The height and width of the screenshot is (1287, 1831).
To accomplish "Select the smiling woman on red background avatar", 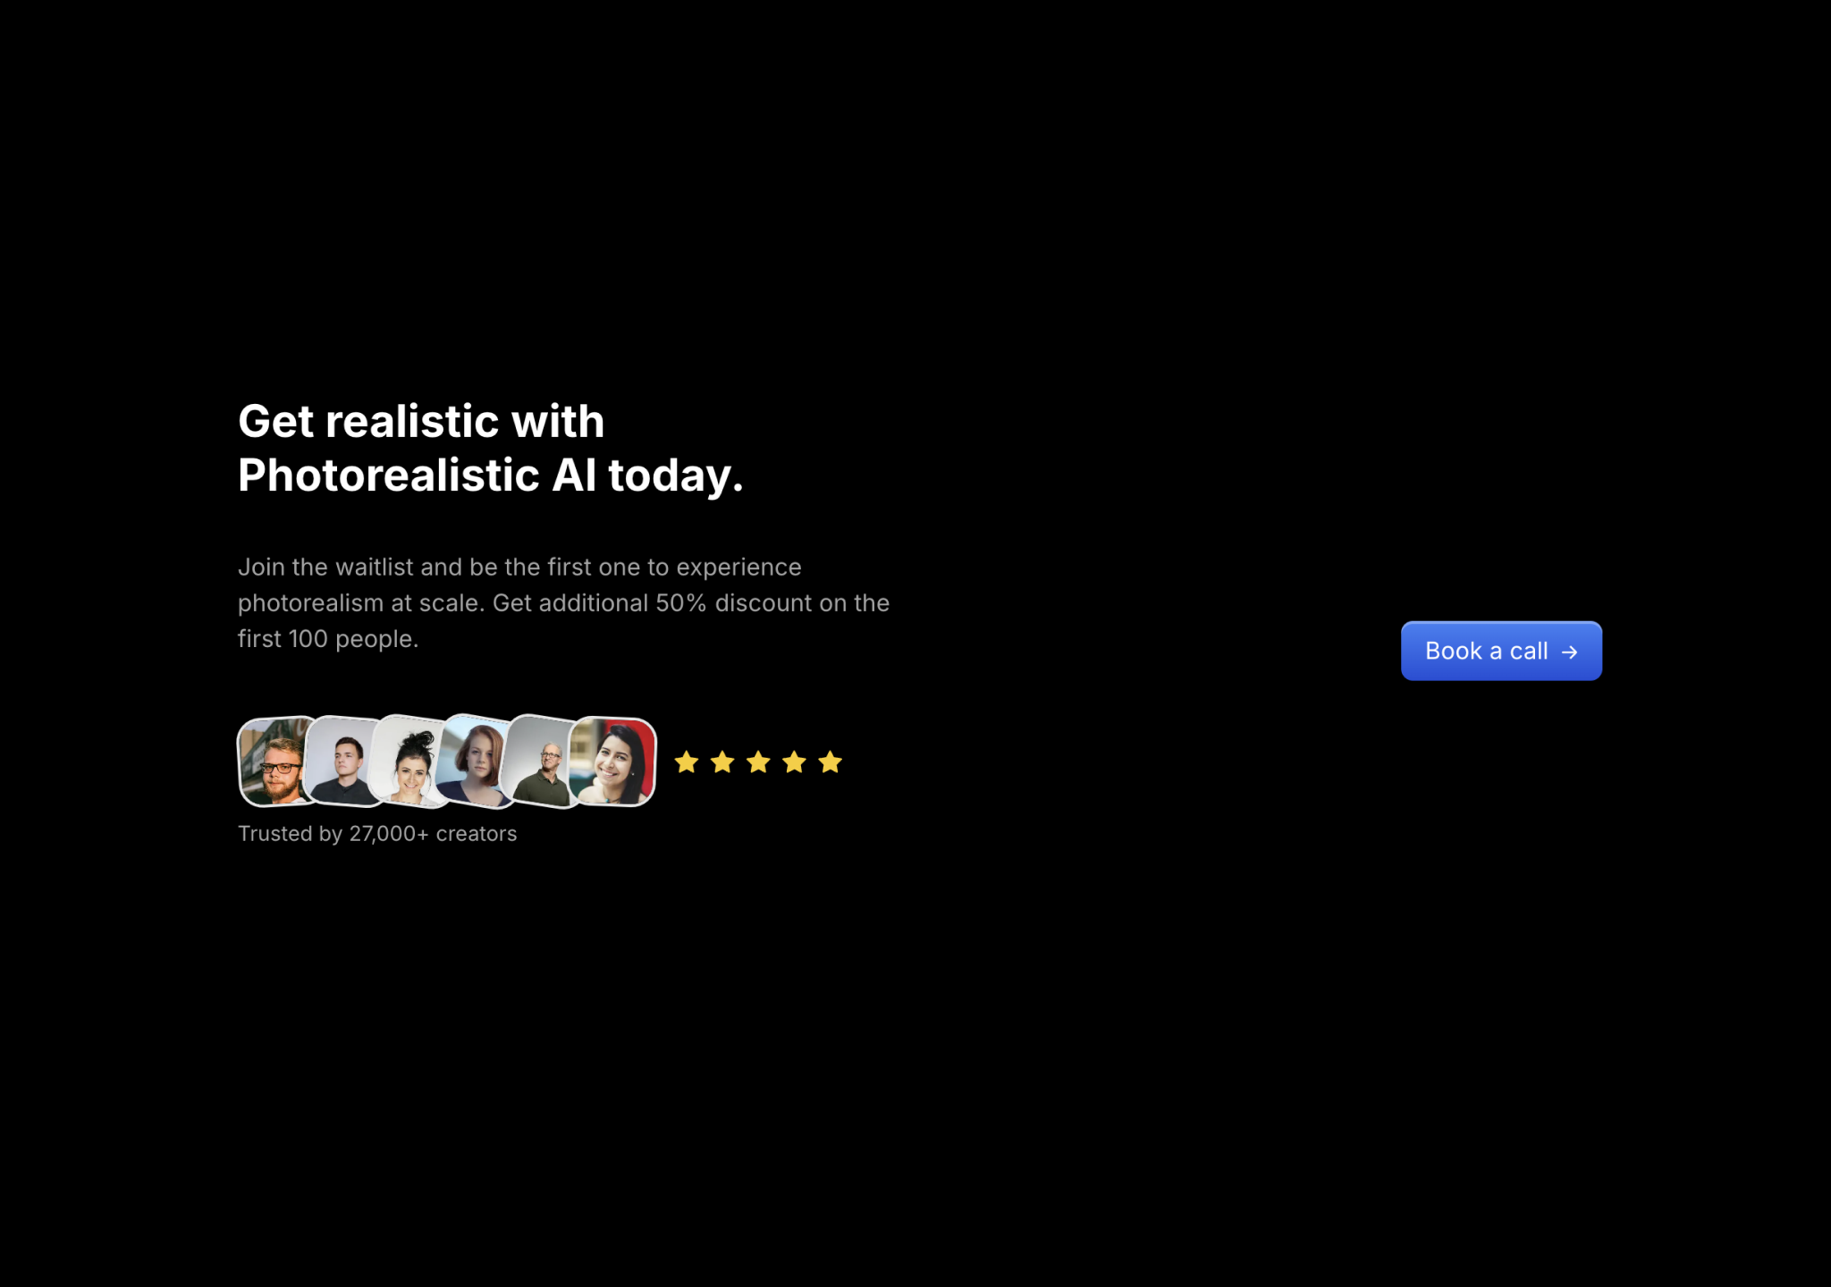I will point(615,762).
